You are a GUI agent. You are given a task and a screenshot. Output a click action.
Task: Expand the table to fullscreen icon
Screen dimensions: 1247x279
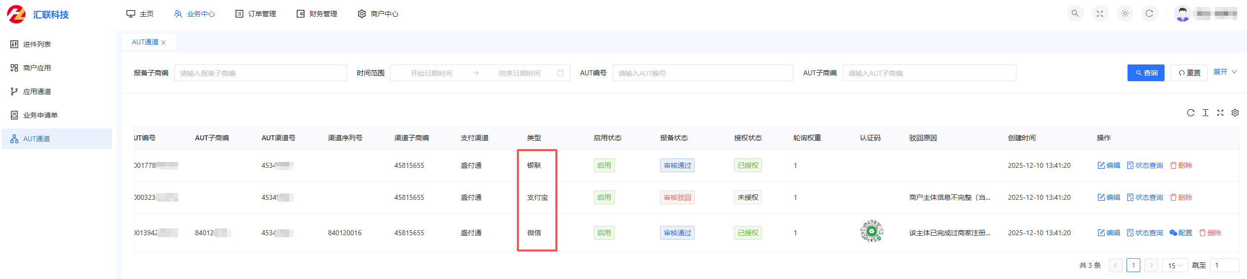click(1220, 113)
